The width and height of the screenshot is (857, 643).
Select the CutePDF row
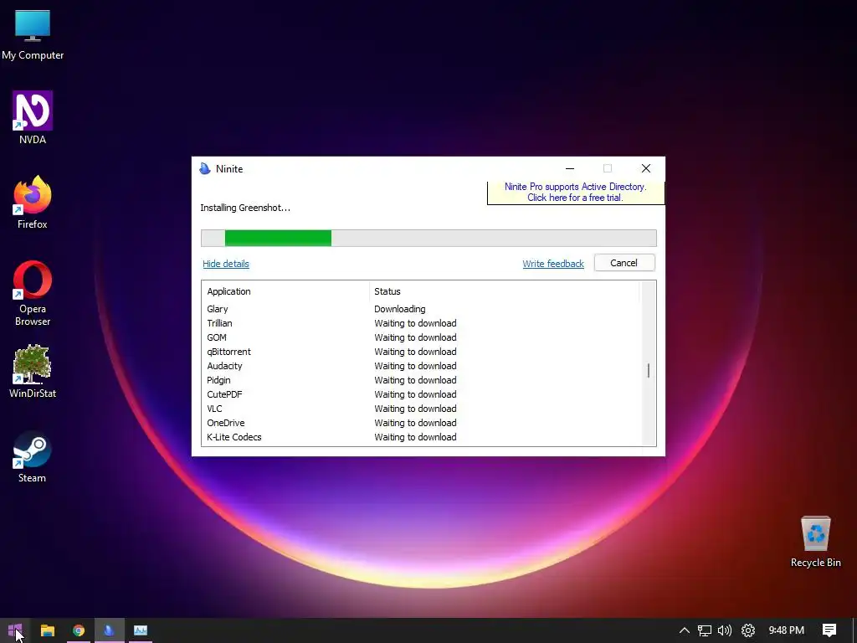pos(421,394)
